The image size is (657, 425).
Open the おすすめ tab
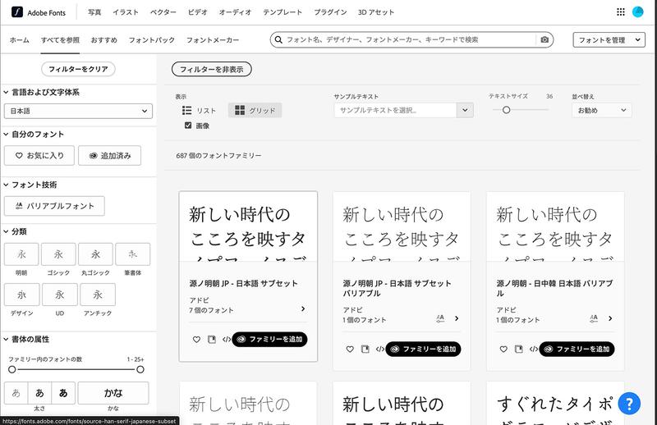(103, 39)
